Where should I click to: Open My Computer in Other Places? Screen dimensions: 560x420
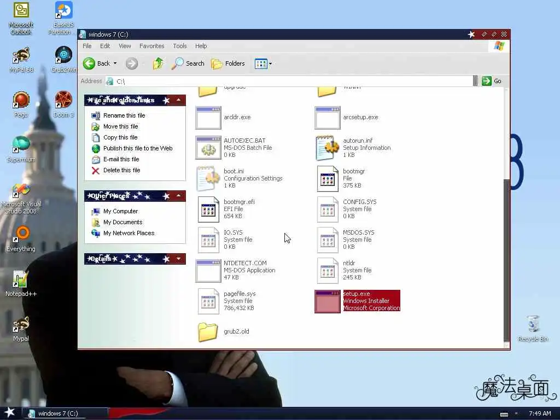coord(120,212)
